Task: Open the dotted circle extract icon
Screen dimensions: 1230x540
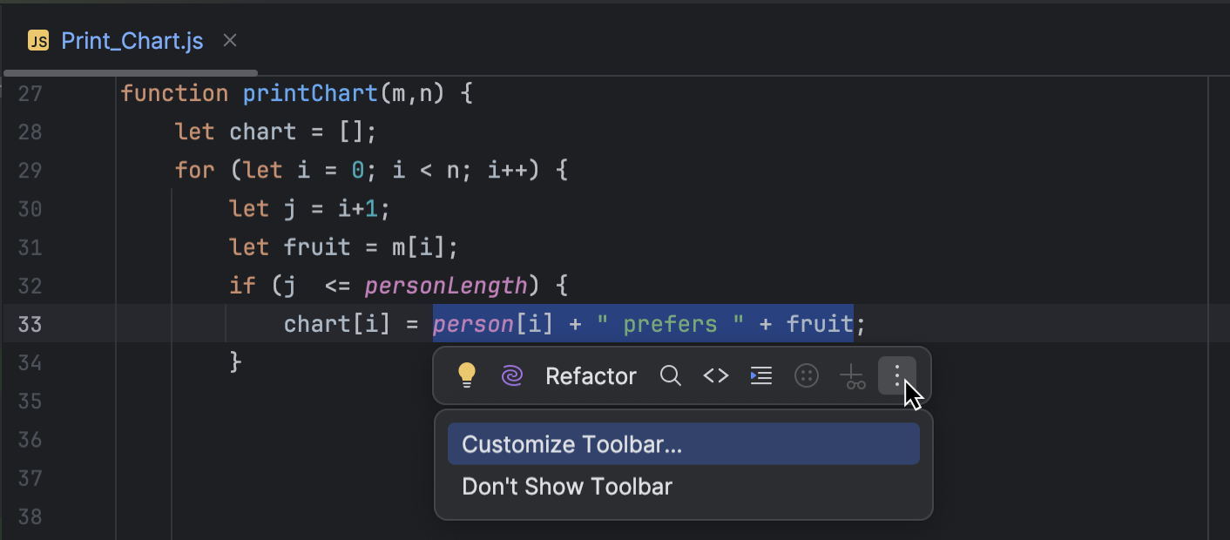Action: point(806,375)
